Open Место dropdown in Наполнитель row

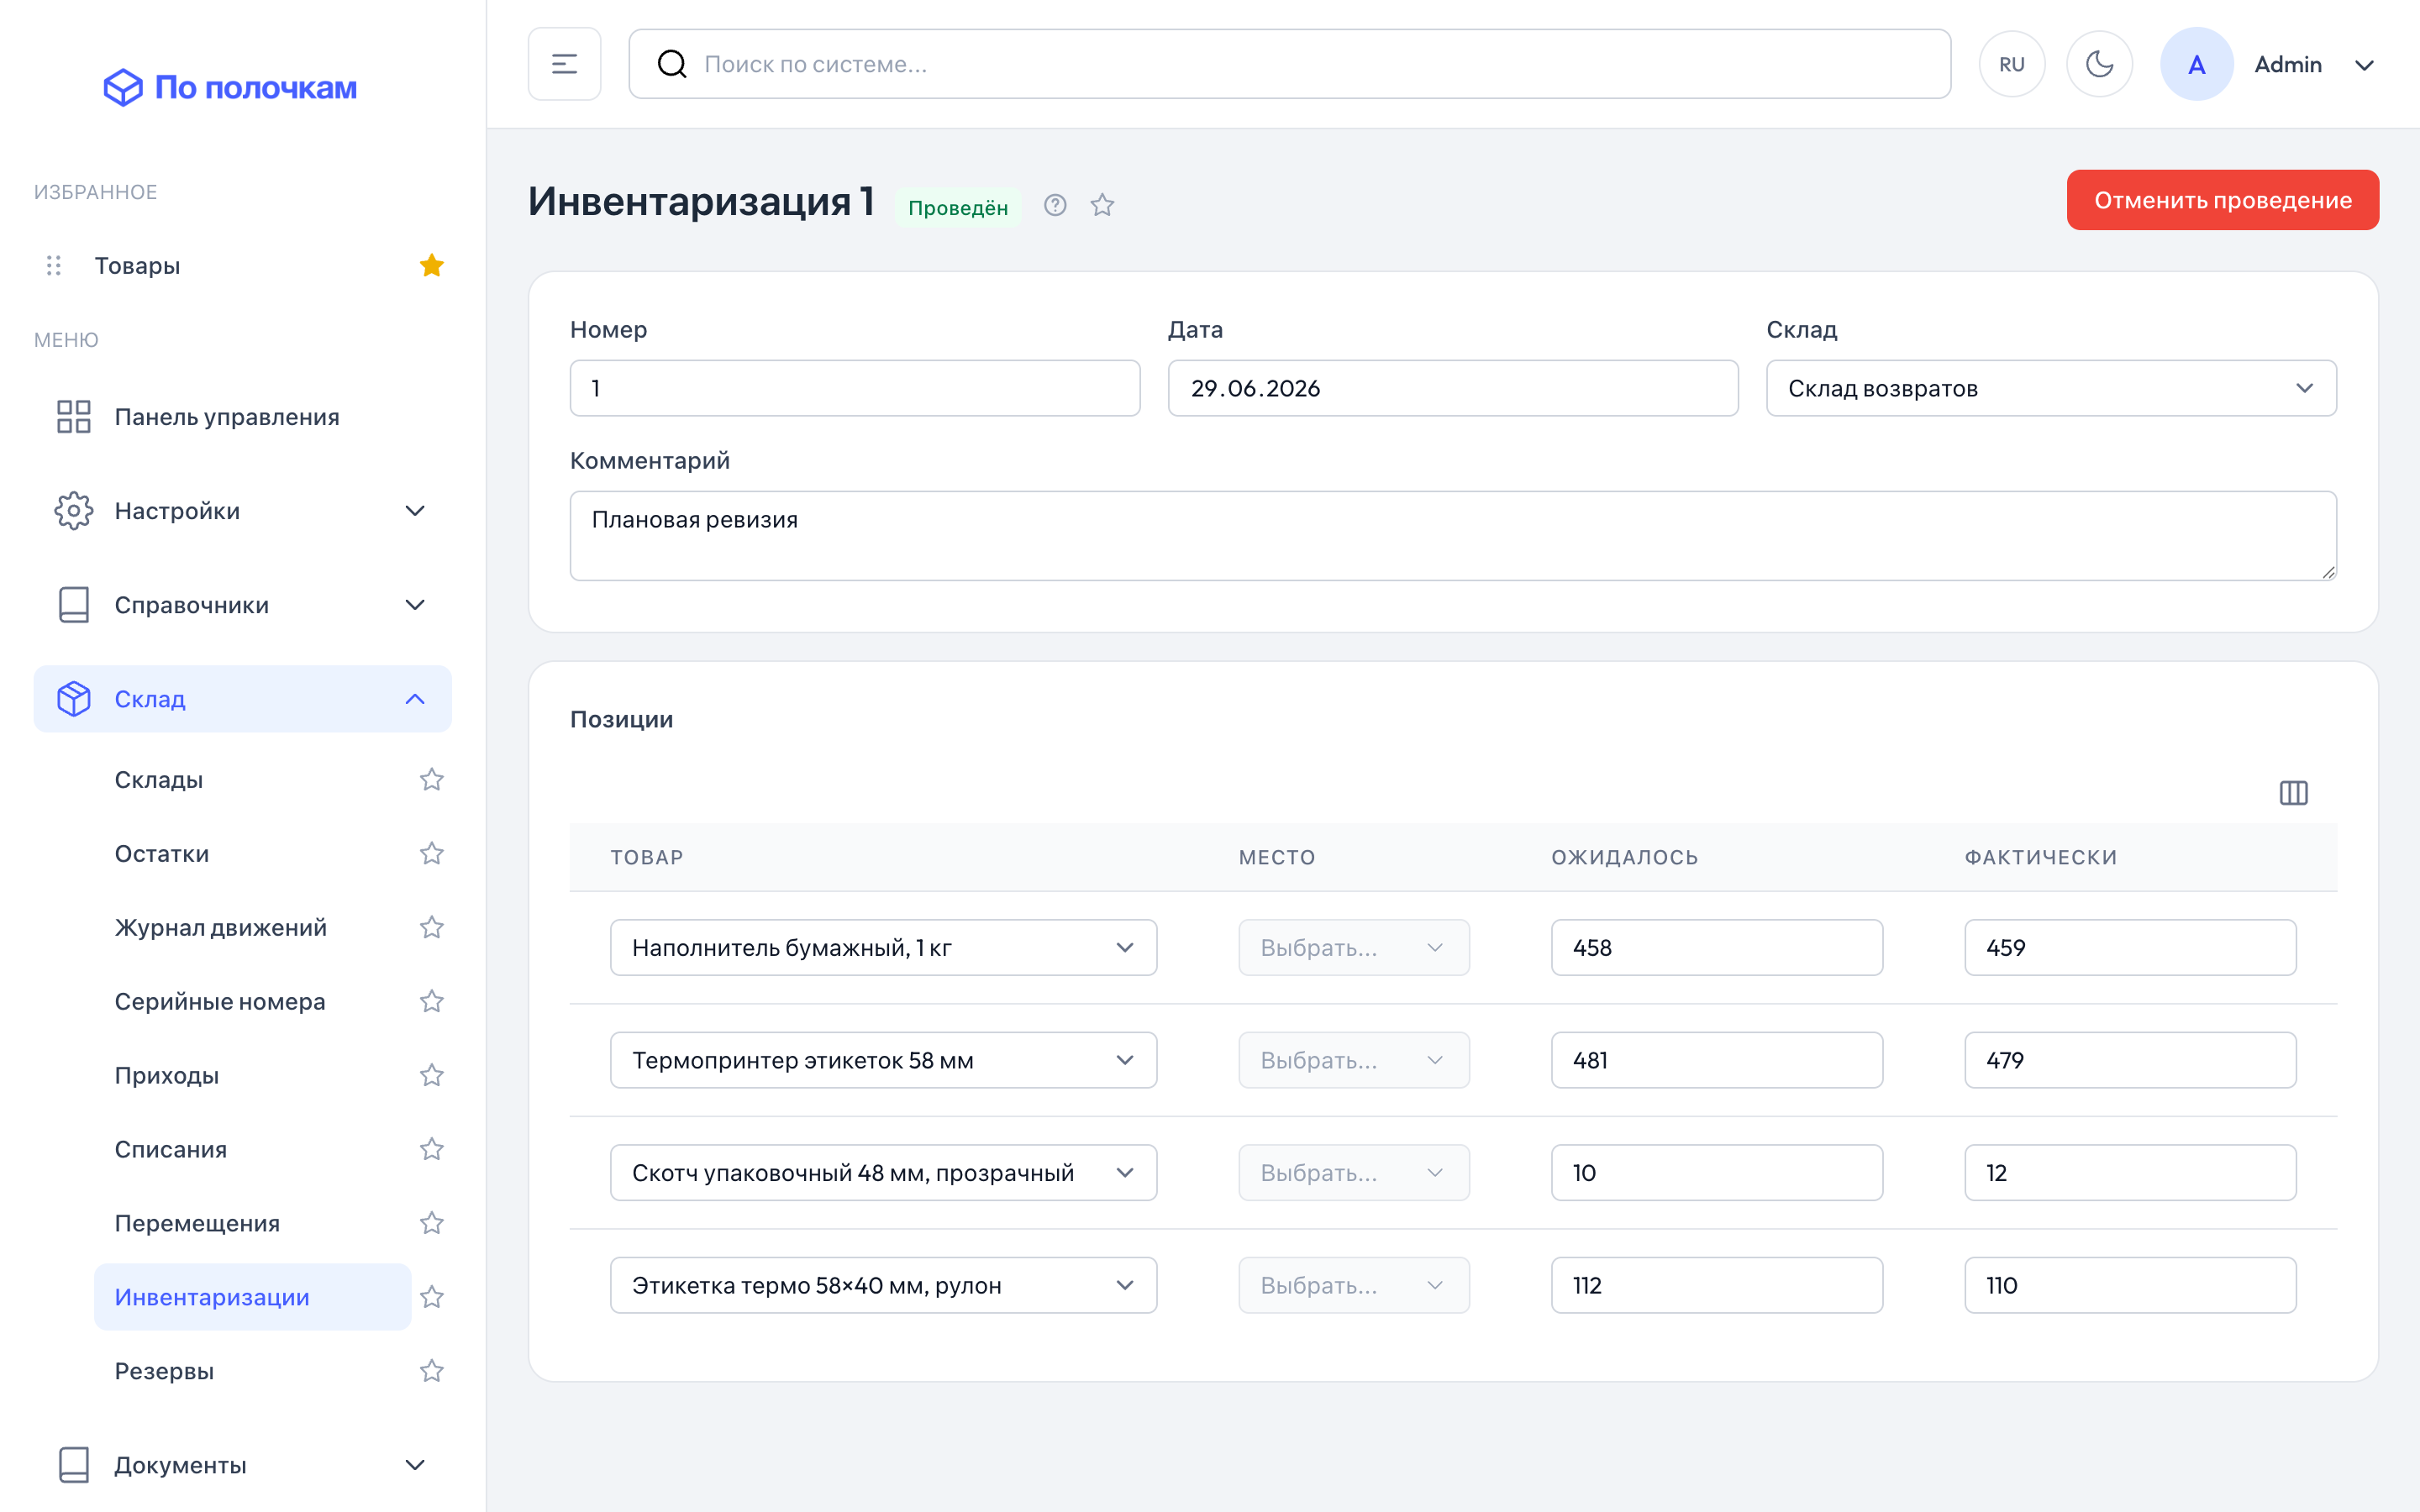[x=1354, y=947]
